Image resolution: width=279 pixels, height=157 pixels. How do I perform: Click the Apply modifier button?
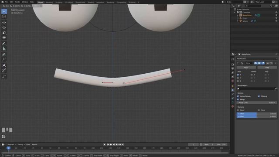(x=246, y=68)
